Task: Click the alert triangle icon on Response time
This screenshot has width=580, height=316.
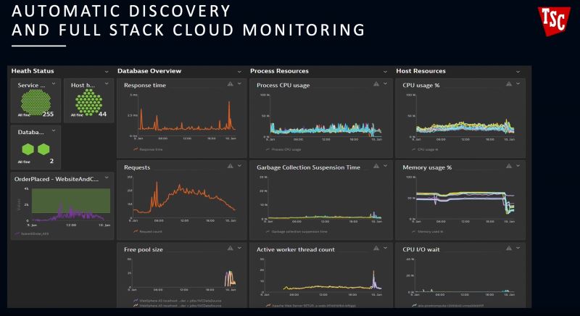Action: 231,84
